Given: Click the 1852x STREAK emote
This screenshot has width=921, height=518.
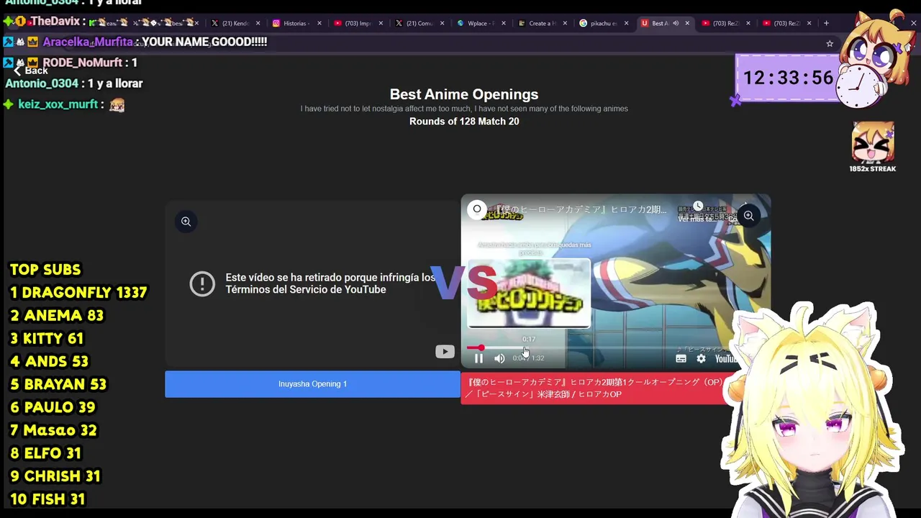Looking at the screenshot, I should pos(873,147).
